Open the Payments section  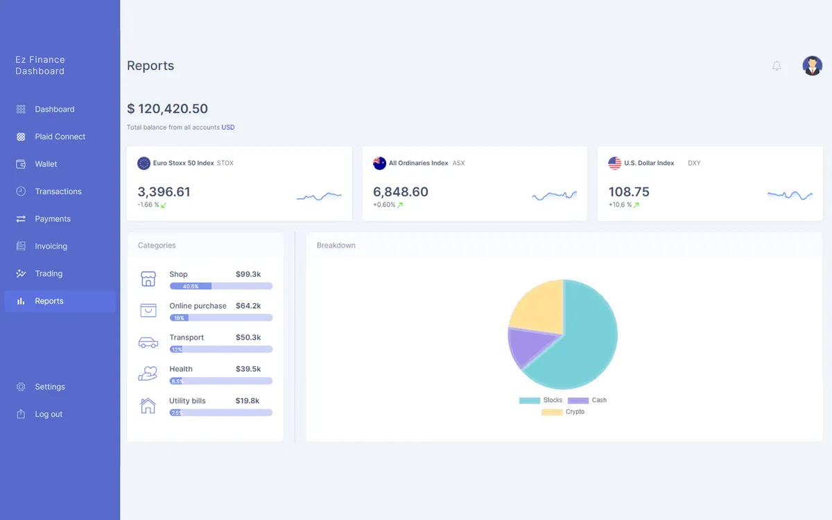(x=60, y=219)
